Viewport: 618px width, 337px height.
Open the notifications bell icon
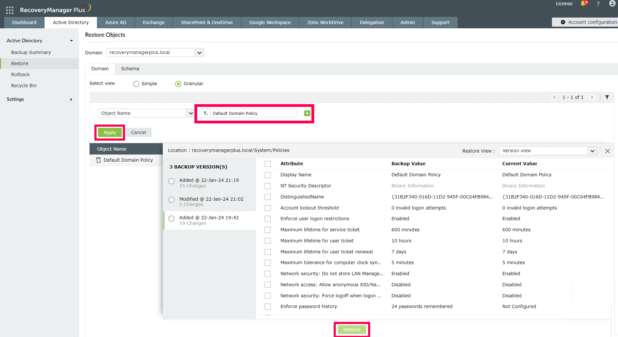pos(583,4)
